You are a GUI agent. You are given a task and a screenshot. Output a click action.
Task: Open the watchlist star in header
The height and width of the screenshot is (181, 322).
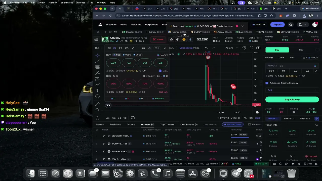tap(291, 25)
